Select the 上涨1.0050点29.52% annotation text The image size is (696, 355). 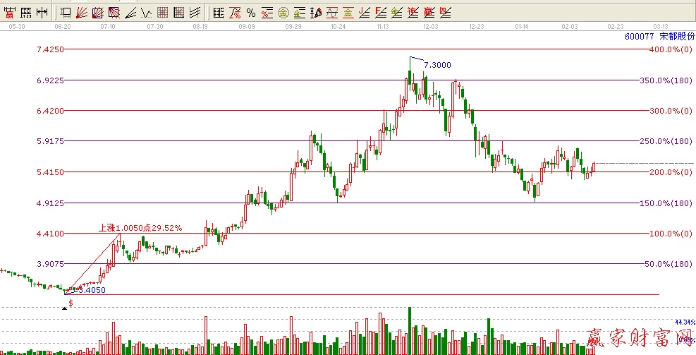pos(140,228)
